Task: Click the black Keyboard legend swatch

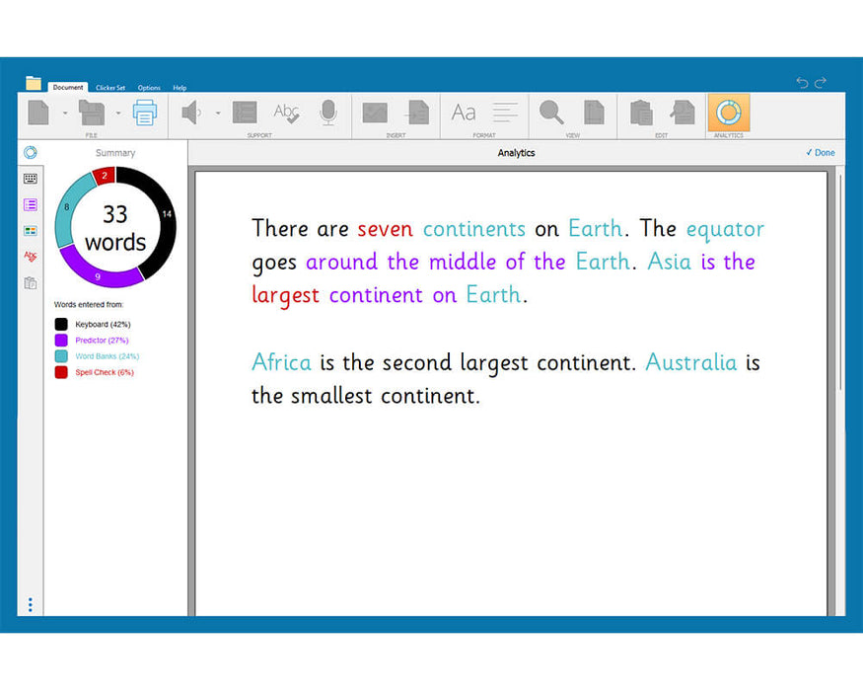Action: (x=61, y=324)
